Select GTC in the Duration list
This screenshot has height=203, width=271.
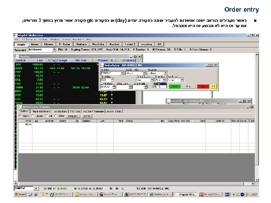[x=161, y=87]
